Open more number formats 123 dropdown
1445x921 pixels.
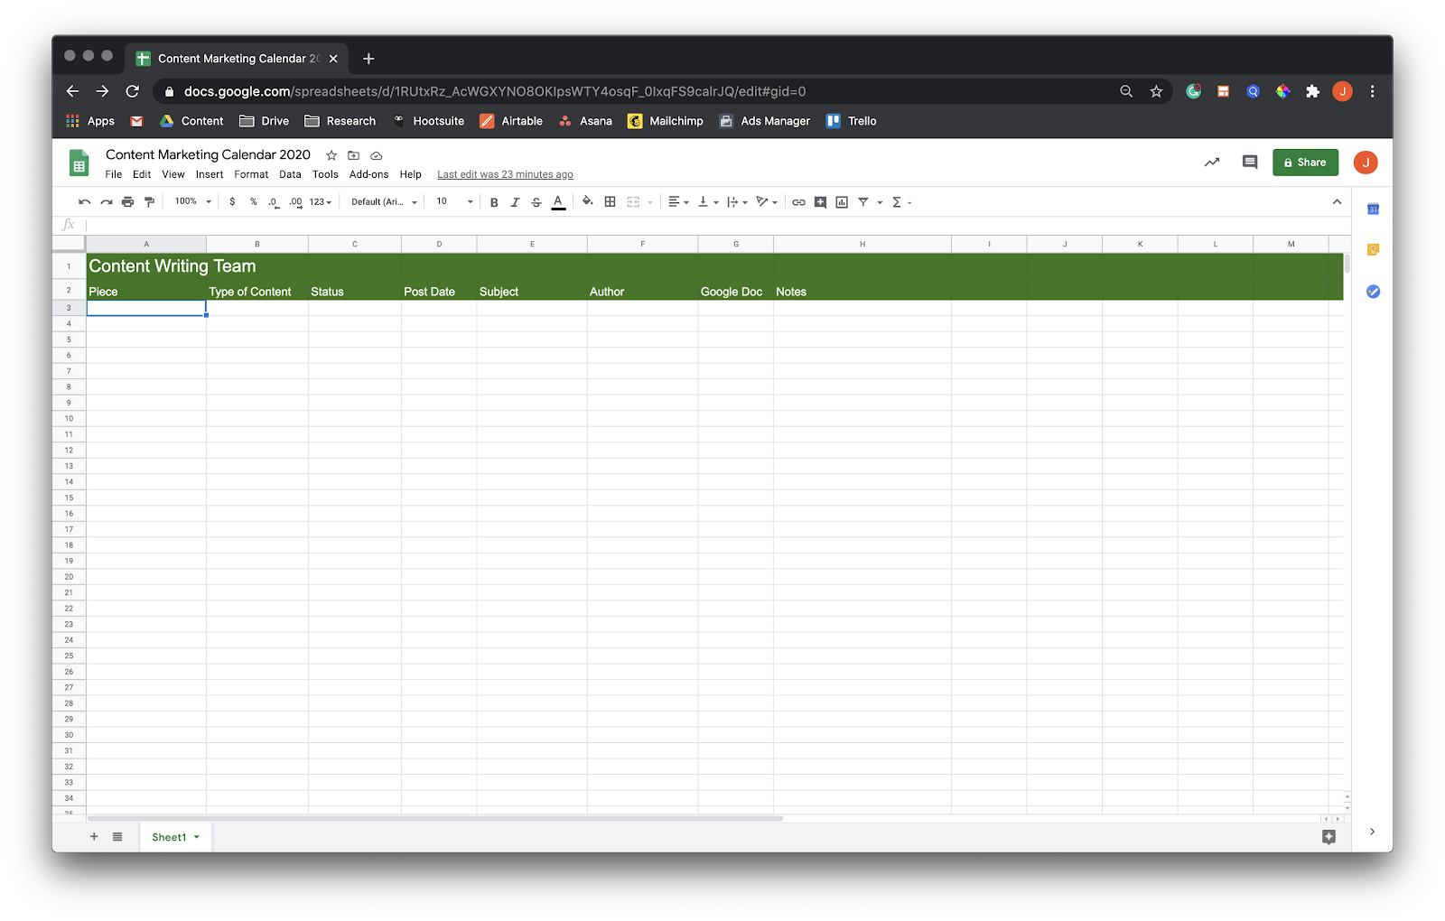[321, 202]
